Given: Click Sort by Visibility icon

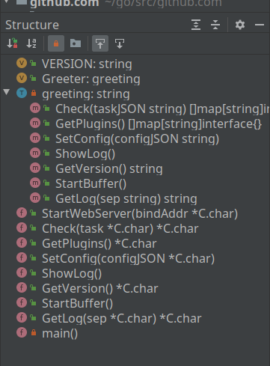Looking at the screenshot, I should pos(12,43).
